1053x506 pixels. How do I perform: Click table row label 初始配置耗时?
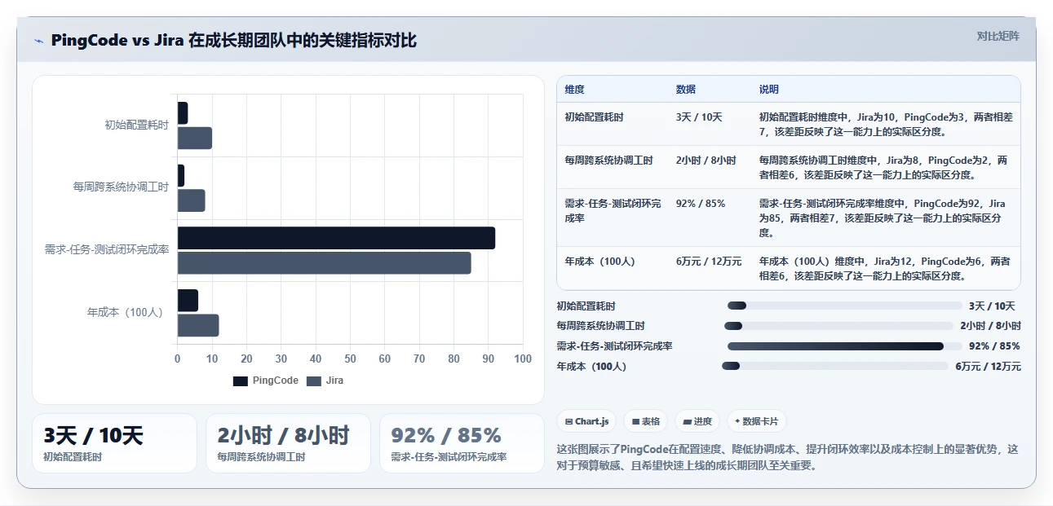[x=594, y=117]
